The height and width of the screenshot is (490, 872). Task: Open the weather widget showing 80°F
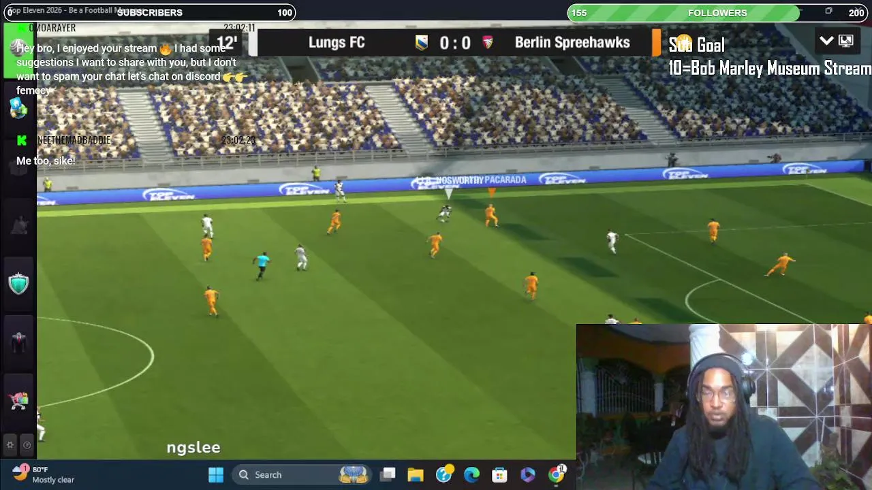click(x=44, y=474)
